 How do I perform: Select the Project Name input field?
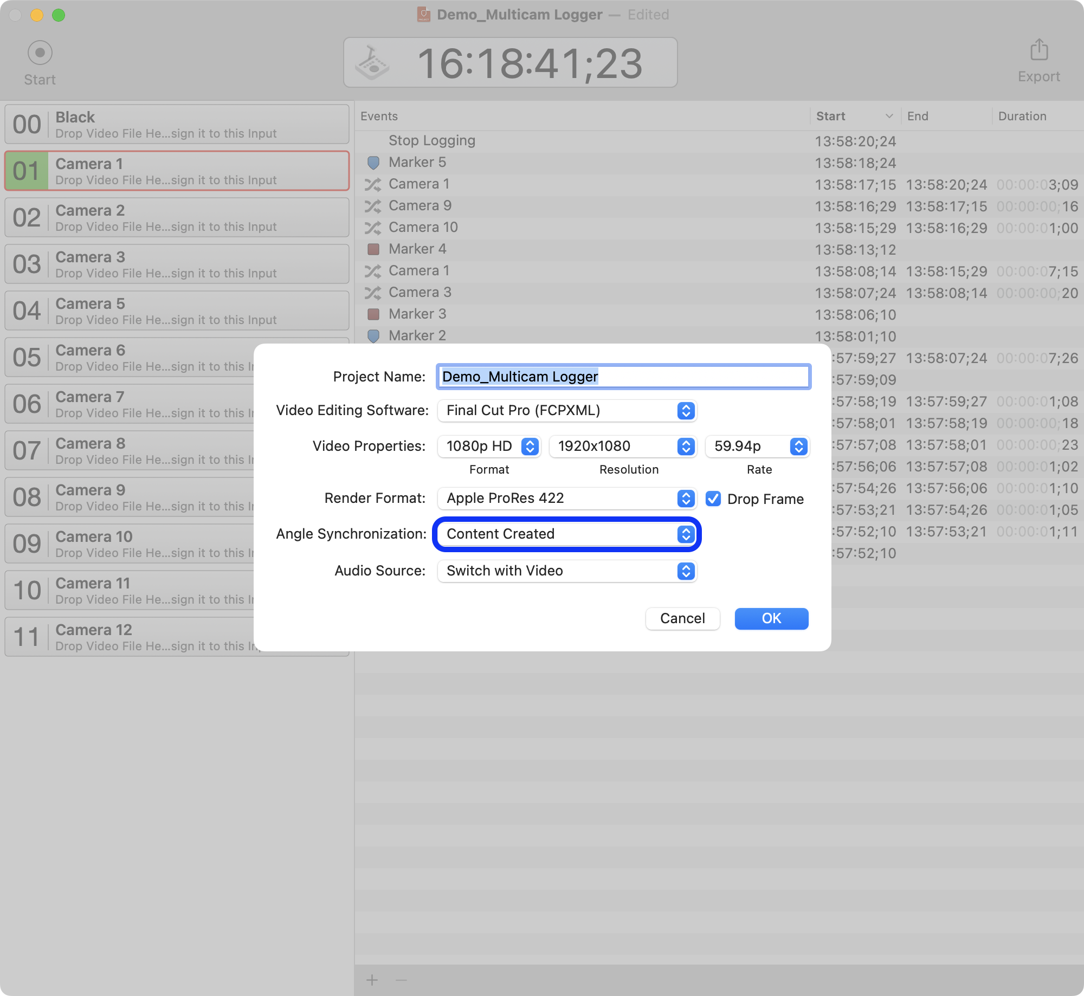tap(624, 377)
